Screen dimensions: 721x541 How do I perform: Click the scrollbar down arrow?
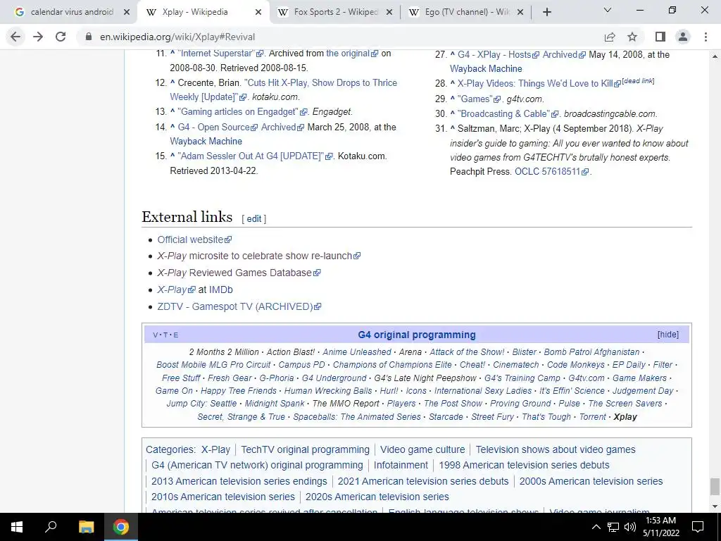[714, 507]
